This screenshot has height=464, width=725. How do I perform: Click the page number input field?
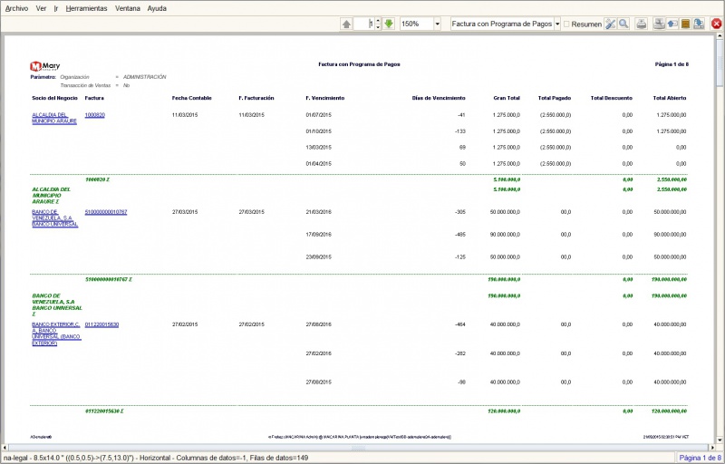point(364,24)
